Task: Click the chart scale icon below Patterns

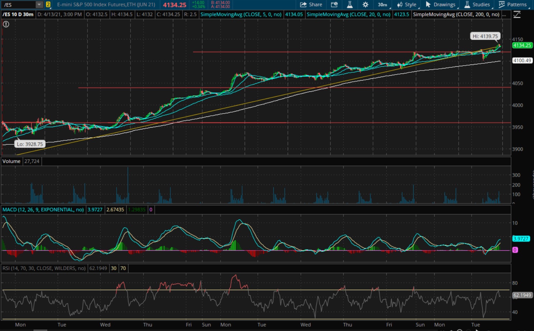Action: 517,15
